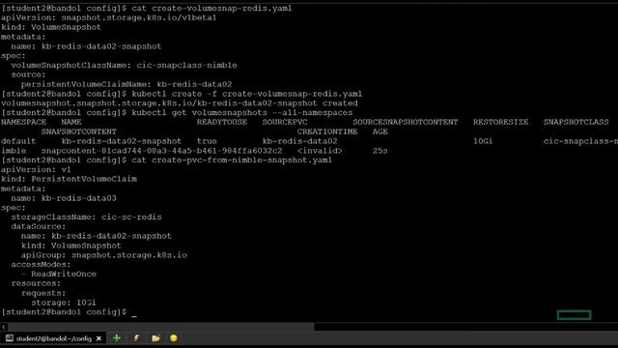Click the horizontal scrollbar thumb
This screenshot has height=348, width=618.
tap(161, 327)
